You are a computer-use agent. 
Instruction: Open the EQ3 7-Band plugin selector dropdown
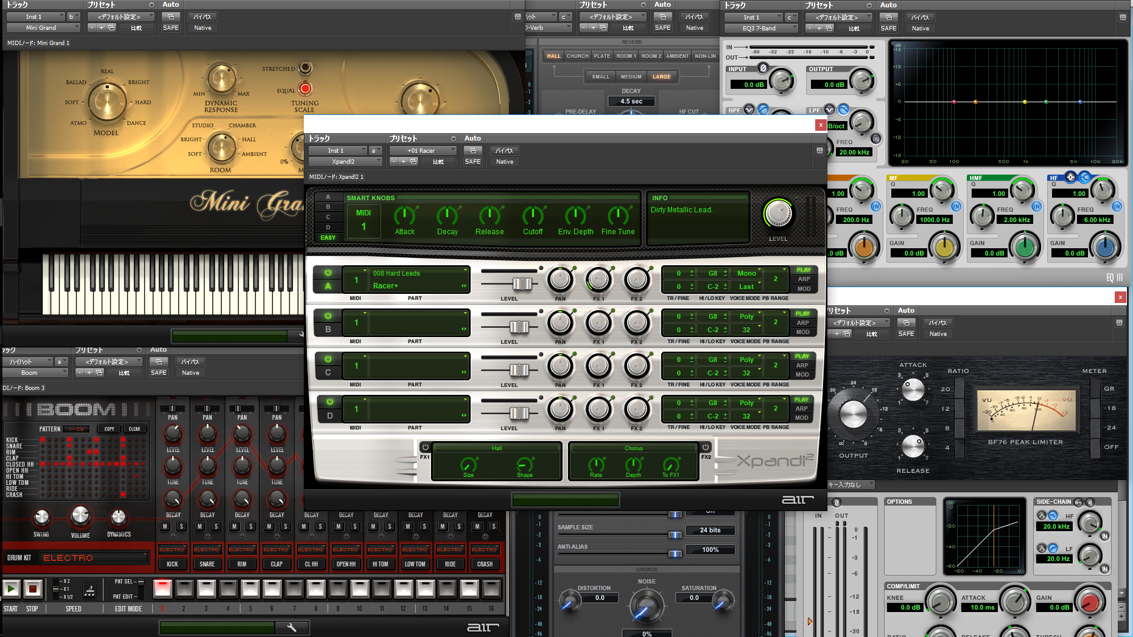(x=761, y=28)
